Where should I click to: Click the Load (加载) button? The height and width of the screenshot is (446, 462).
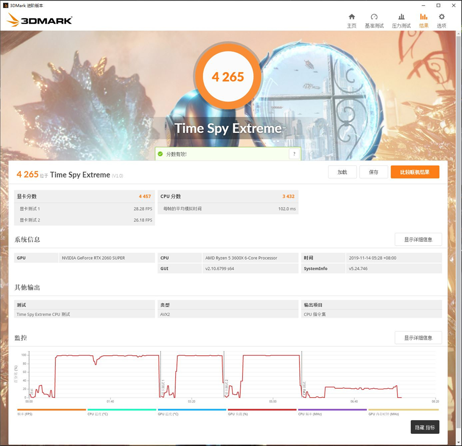[x=342, y=172]
